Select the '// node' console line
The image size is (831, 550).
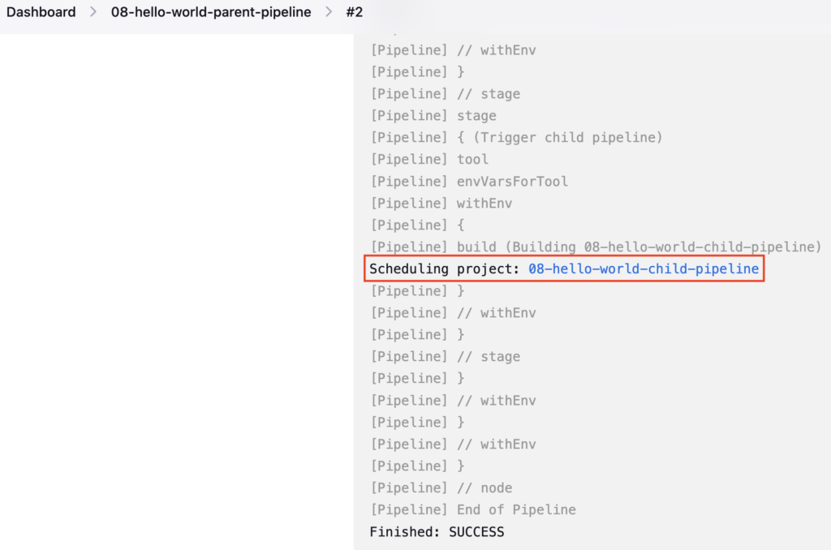point(441,488)
